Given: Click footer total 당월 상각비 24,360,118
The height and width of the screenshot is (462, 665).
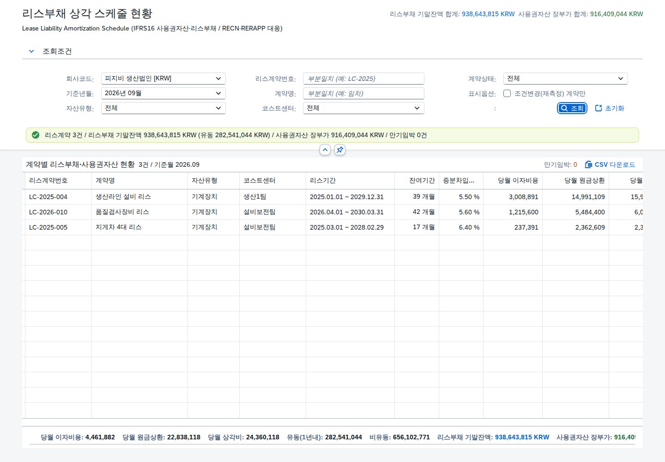Looking at the screenshot, I should (x=243, y=437).
